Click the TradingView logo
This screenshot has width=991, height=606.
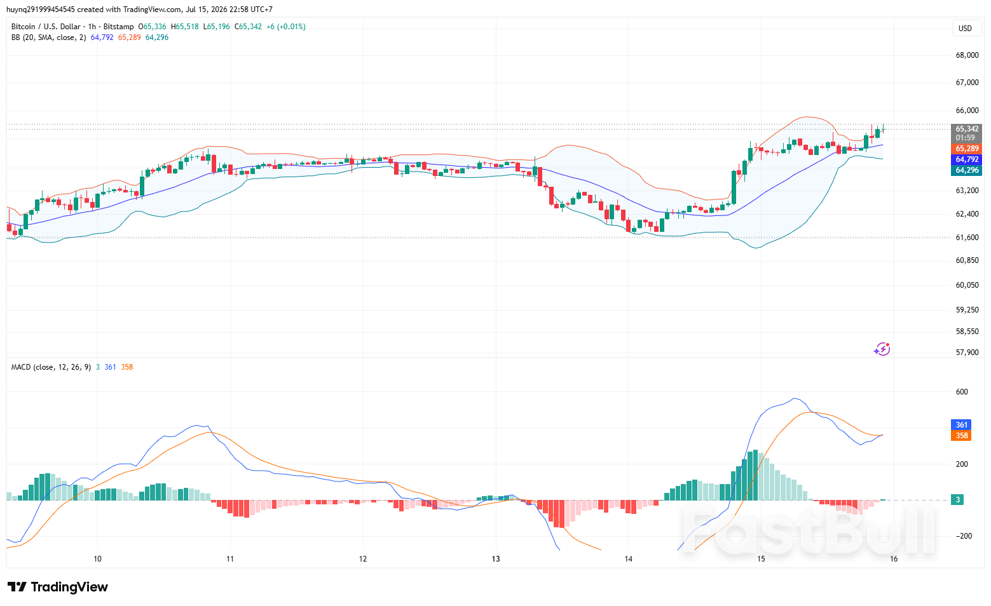(58, 587)
